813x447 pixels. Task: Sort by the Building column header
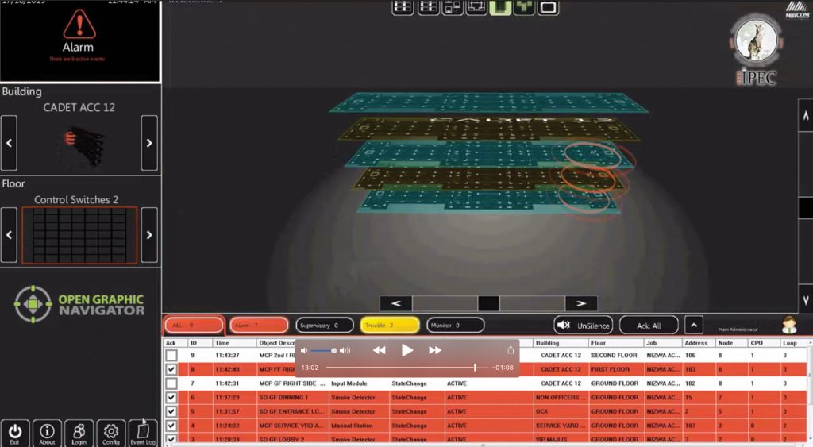click(x=561, y=343)
